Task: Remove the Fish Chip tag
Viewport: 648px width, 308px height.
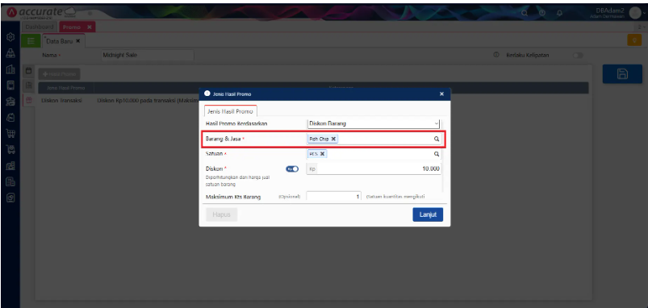Action: (x=333, y=139)
